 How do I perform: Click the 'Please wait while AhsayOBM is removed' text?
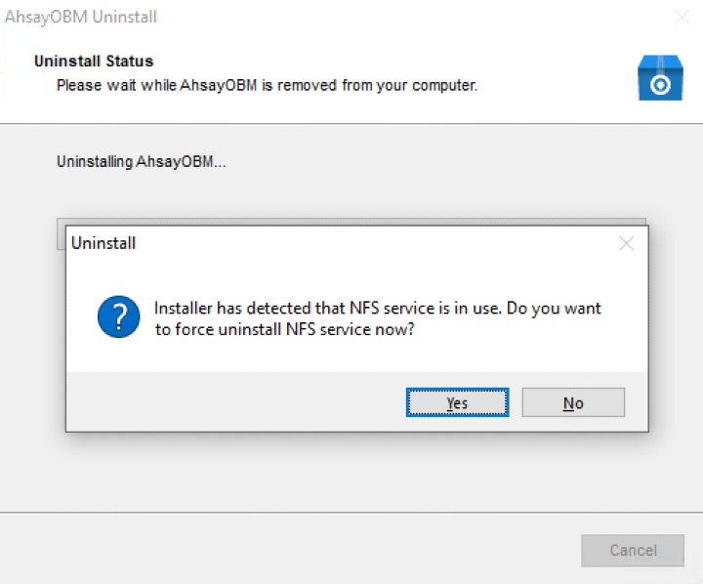(x=267, y=85)
